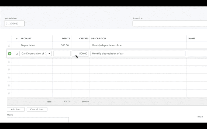The height and width of the screenshot is (129, 207).
Task: Click the Journal date field
Action: click(14, 23)
